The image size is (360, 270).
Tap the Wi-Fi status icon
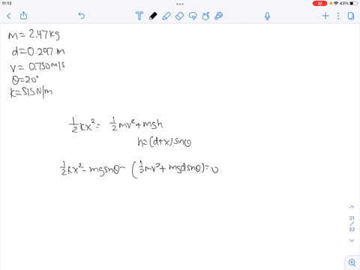336,4
